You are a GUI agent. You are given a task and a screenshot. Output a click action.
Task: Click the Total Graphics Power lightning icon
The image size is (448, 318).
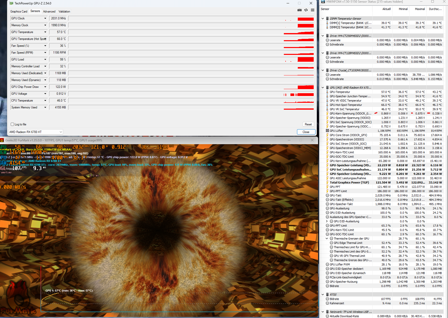coord(327,182)
